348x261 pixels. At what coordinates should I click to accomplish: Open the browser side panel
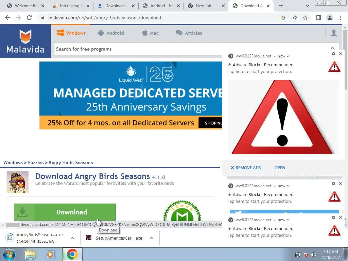pos(319,18)
